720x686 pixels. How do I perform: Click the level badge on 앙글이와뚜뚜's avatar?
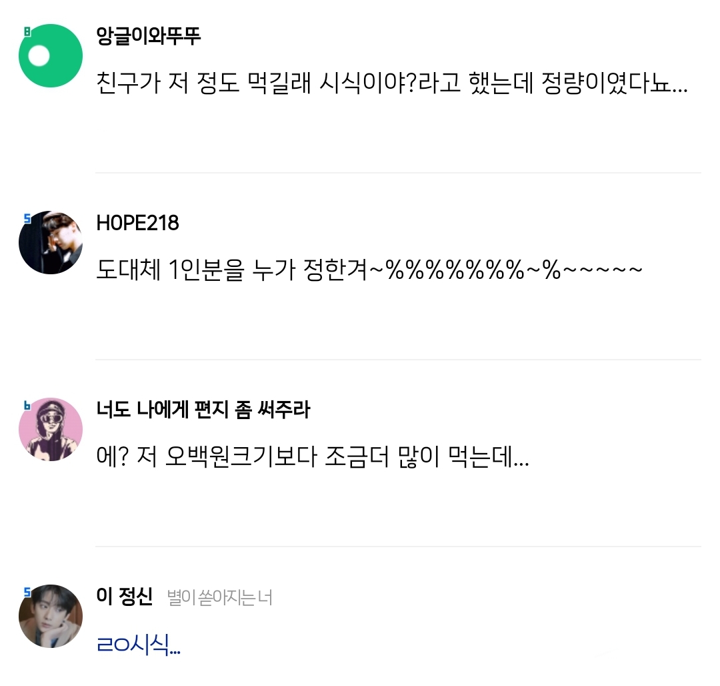point(27,31)
